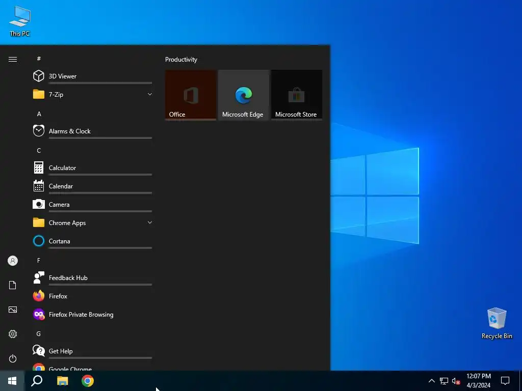Launch Firefox from the Start menu
Viewport: 522px width, 391px height.
(93, 296)
